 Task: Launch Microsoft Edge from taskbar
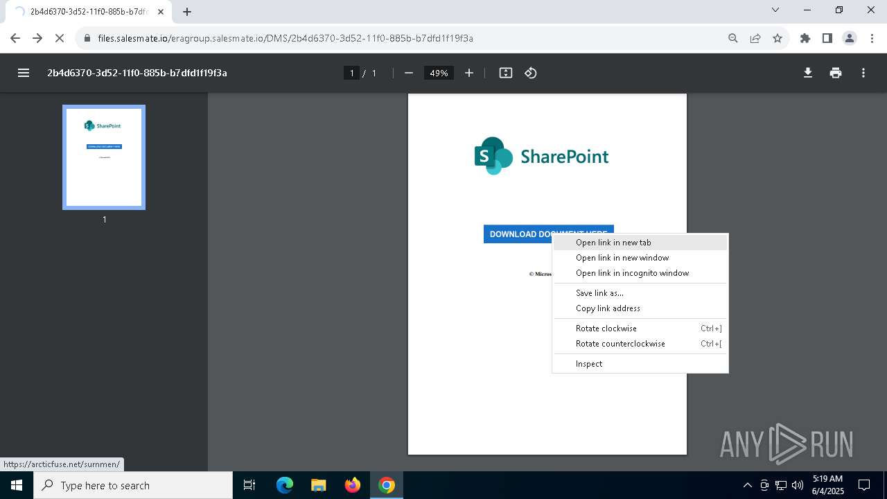click(x=285, y=485)
